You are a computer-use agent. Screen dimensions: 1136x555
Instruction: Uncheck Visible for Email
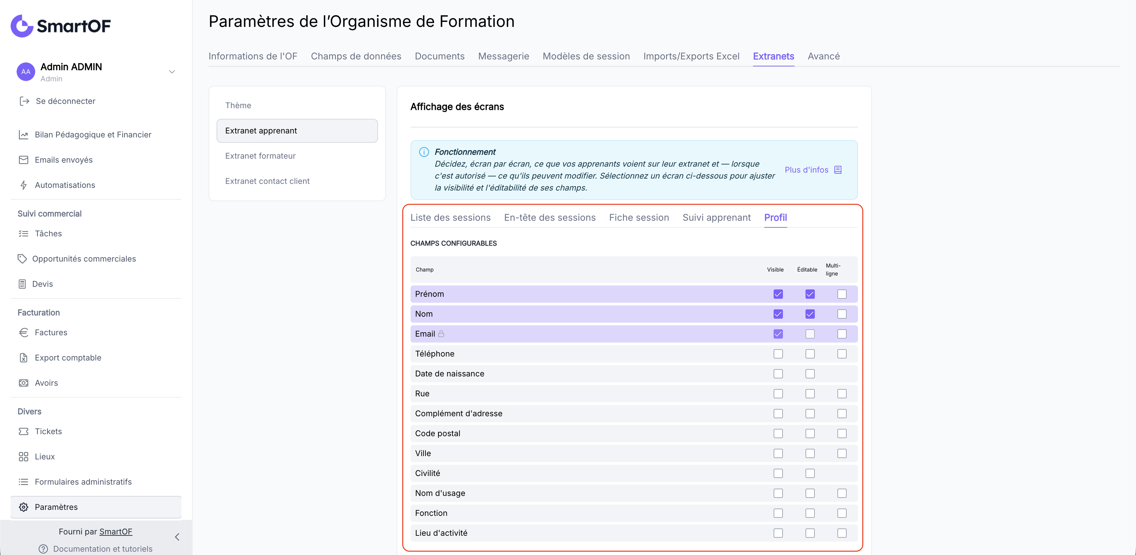(x=778, y=334)
